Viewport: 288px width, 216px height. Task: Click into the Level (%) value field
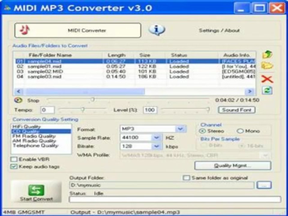pyautogui.click(x=150, y=110)
